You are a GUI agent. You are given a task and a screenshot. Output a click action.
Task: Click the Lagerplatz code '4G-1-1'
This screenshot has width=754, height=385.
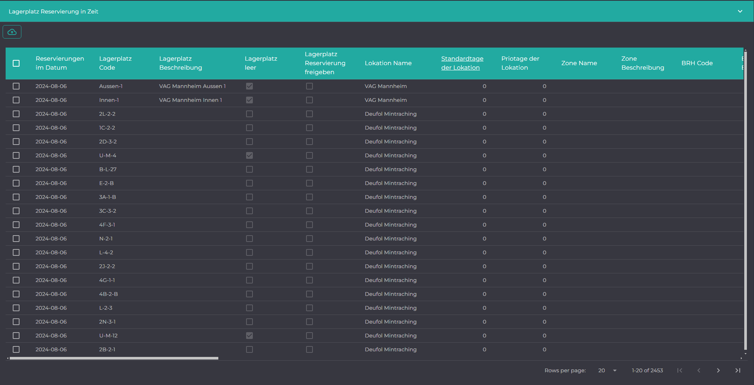(107, 280)
